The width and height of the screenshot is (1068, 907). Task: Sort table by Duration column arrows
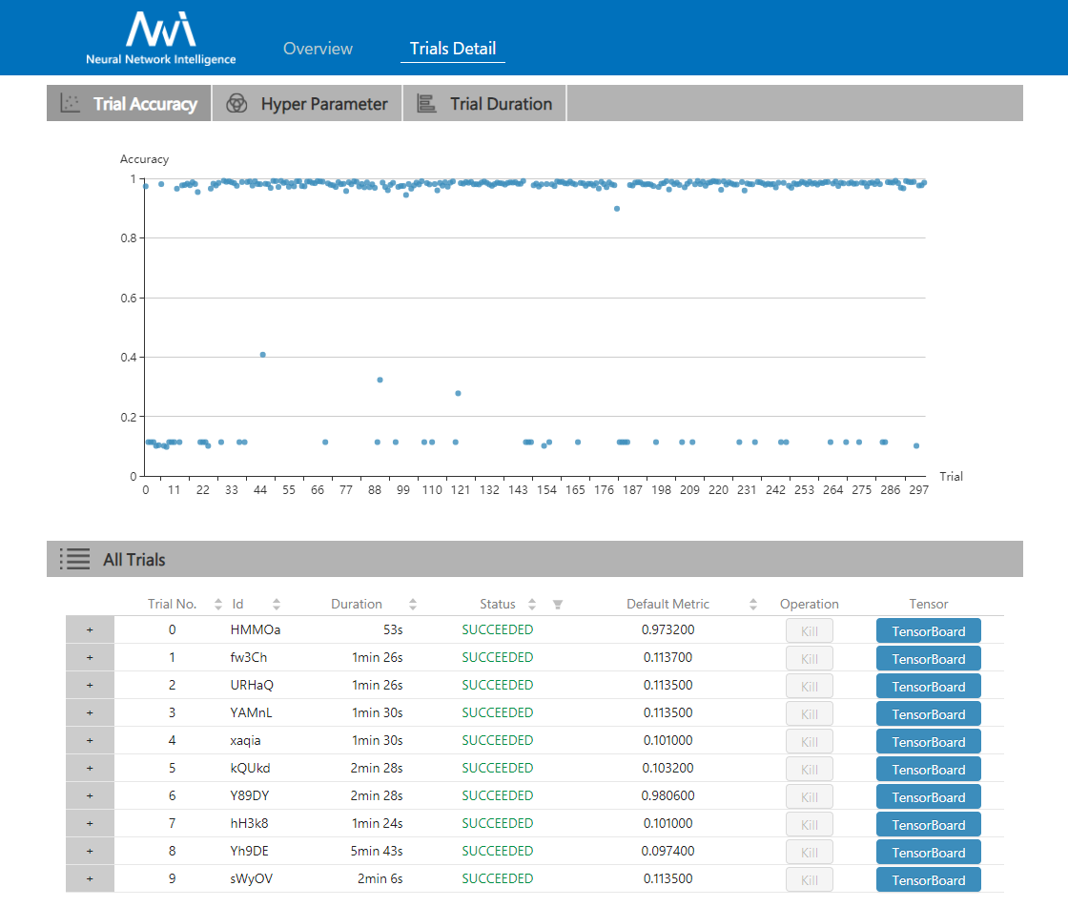point(413,604)
